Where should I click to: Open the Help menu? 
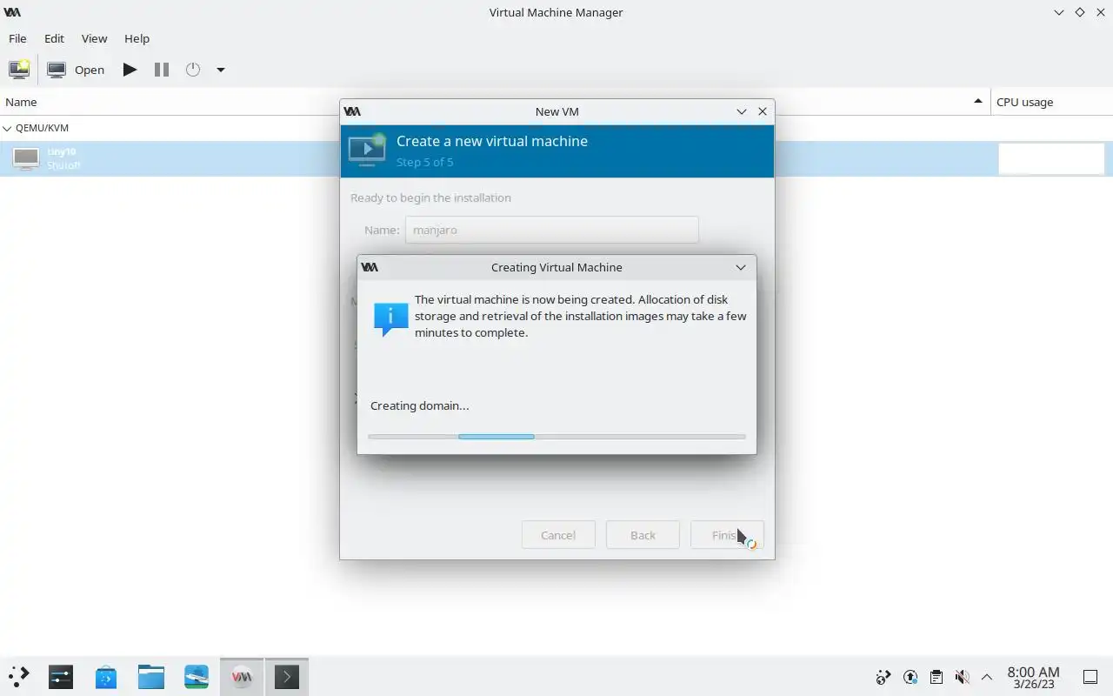click(137, 38)
